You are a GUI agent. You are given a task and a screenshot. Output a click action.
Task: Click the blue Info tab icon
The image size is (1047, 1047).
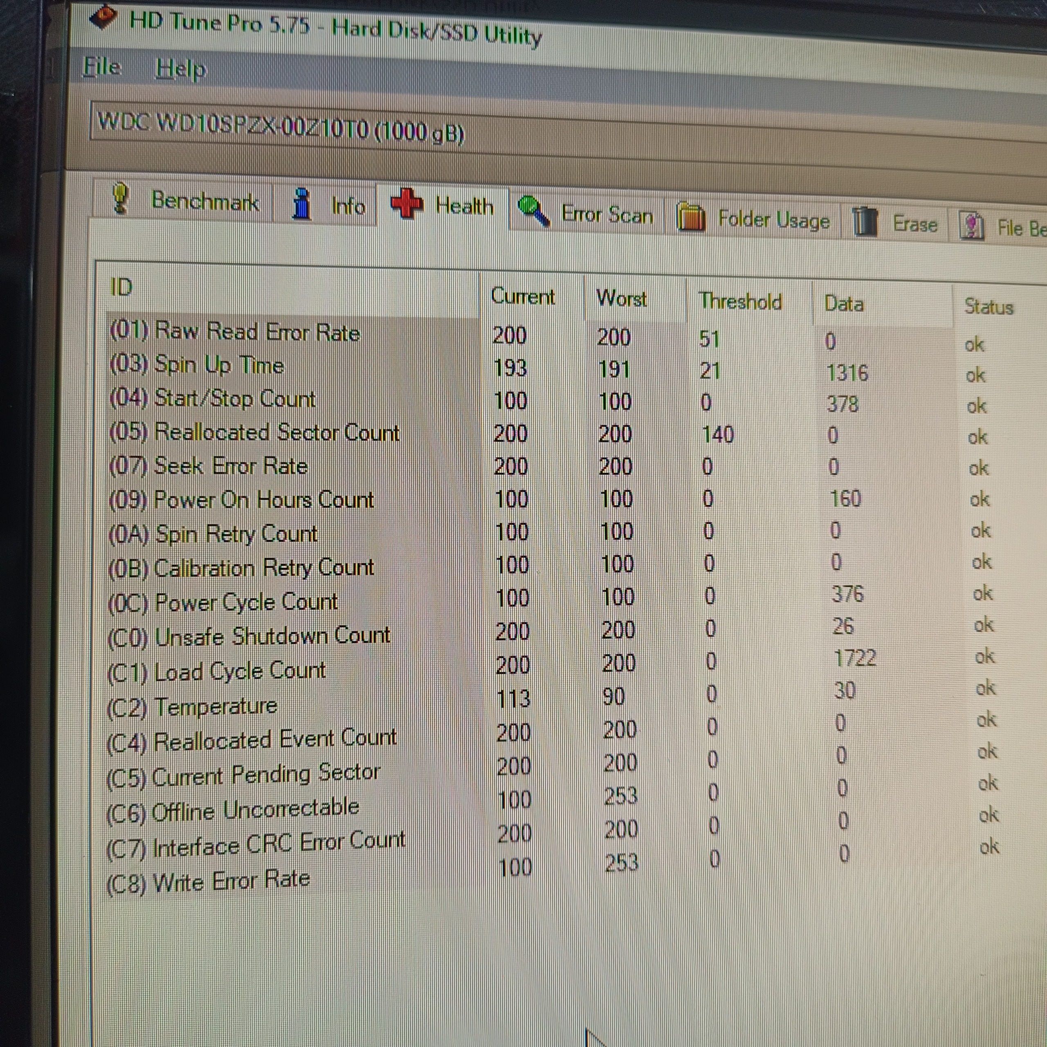coord(301,203)
